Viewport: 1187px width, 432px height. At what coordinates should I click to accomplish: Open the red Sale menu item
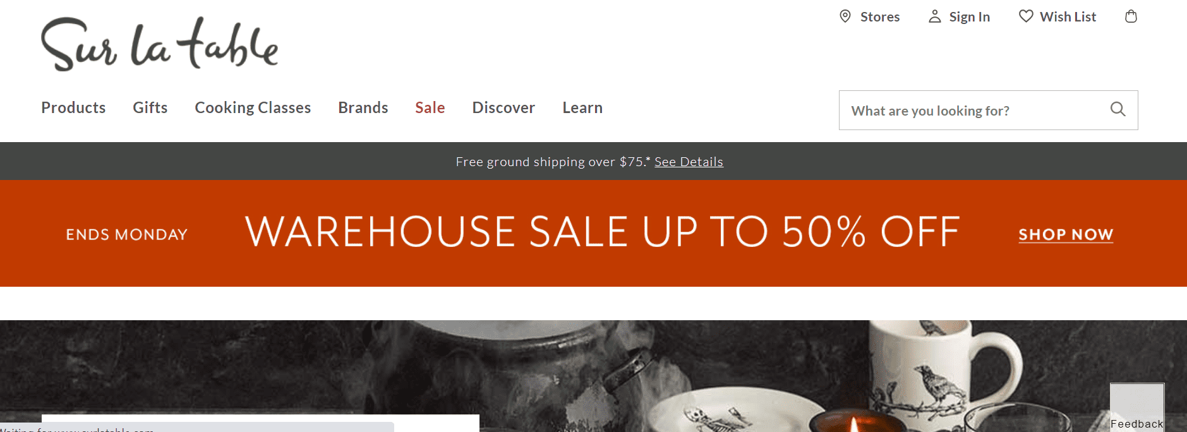(430, 107)
